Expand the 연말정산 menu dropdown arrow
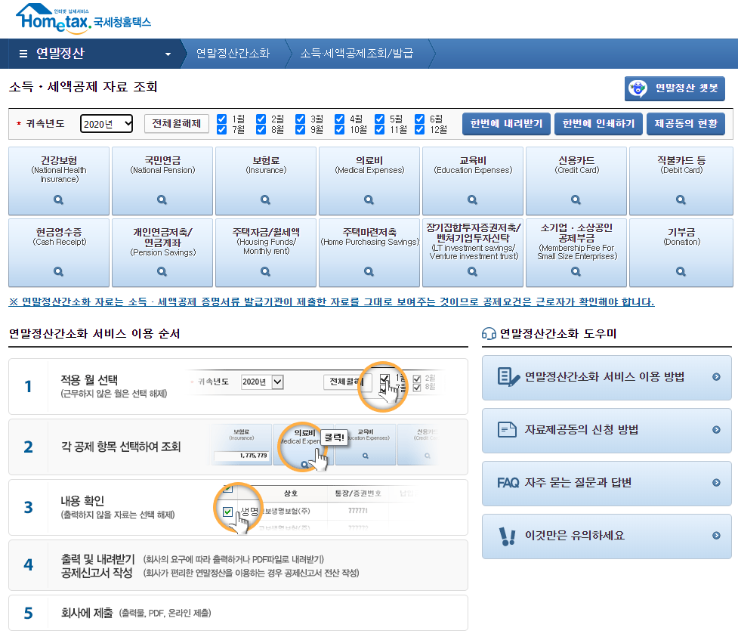 (168, 54)
